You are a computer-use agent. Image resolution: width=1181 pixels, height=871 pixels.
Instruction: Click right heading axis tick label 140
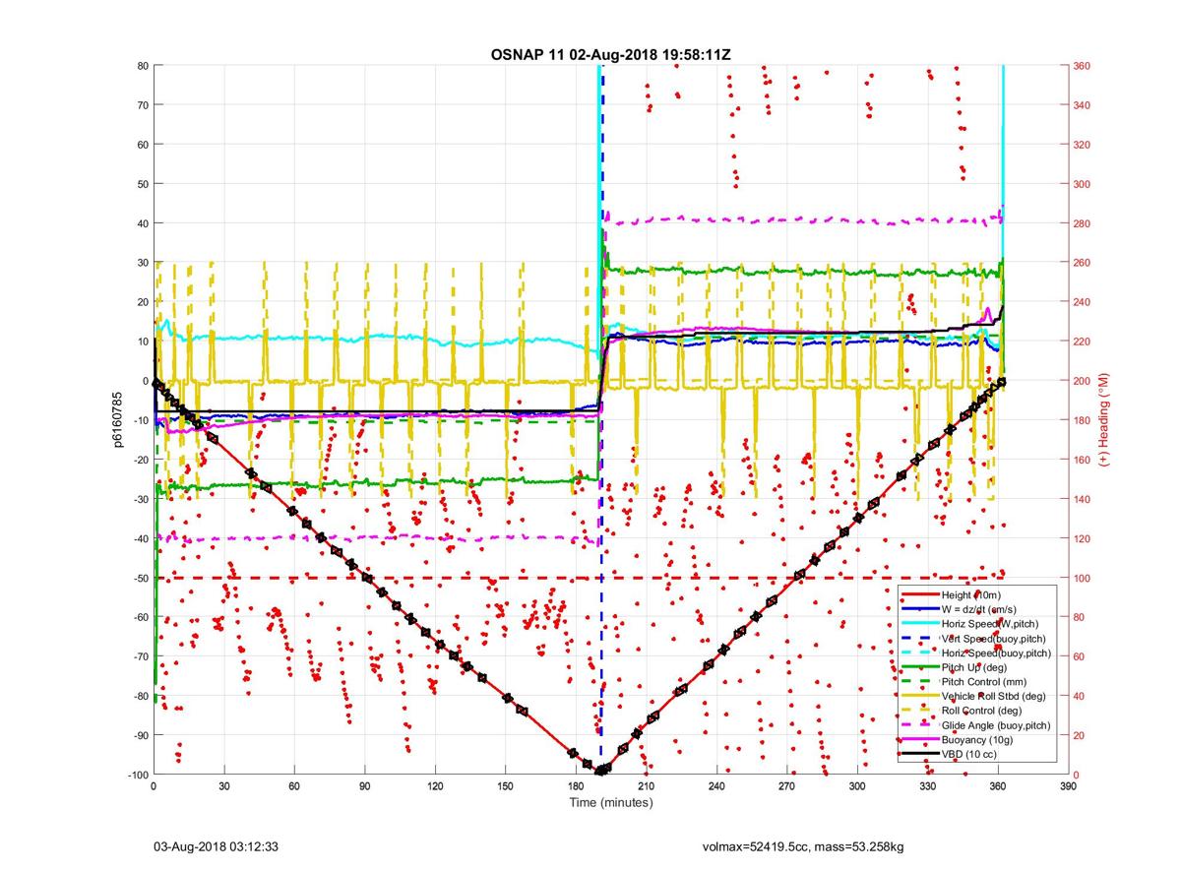click(x=1084, y=499)
